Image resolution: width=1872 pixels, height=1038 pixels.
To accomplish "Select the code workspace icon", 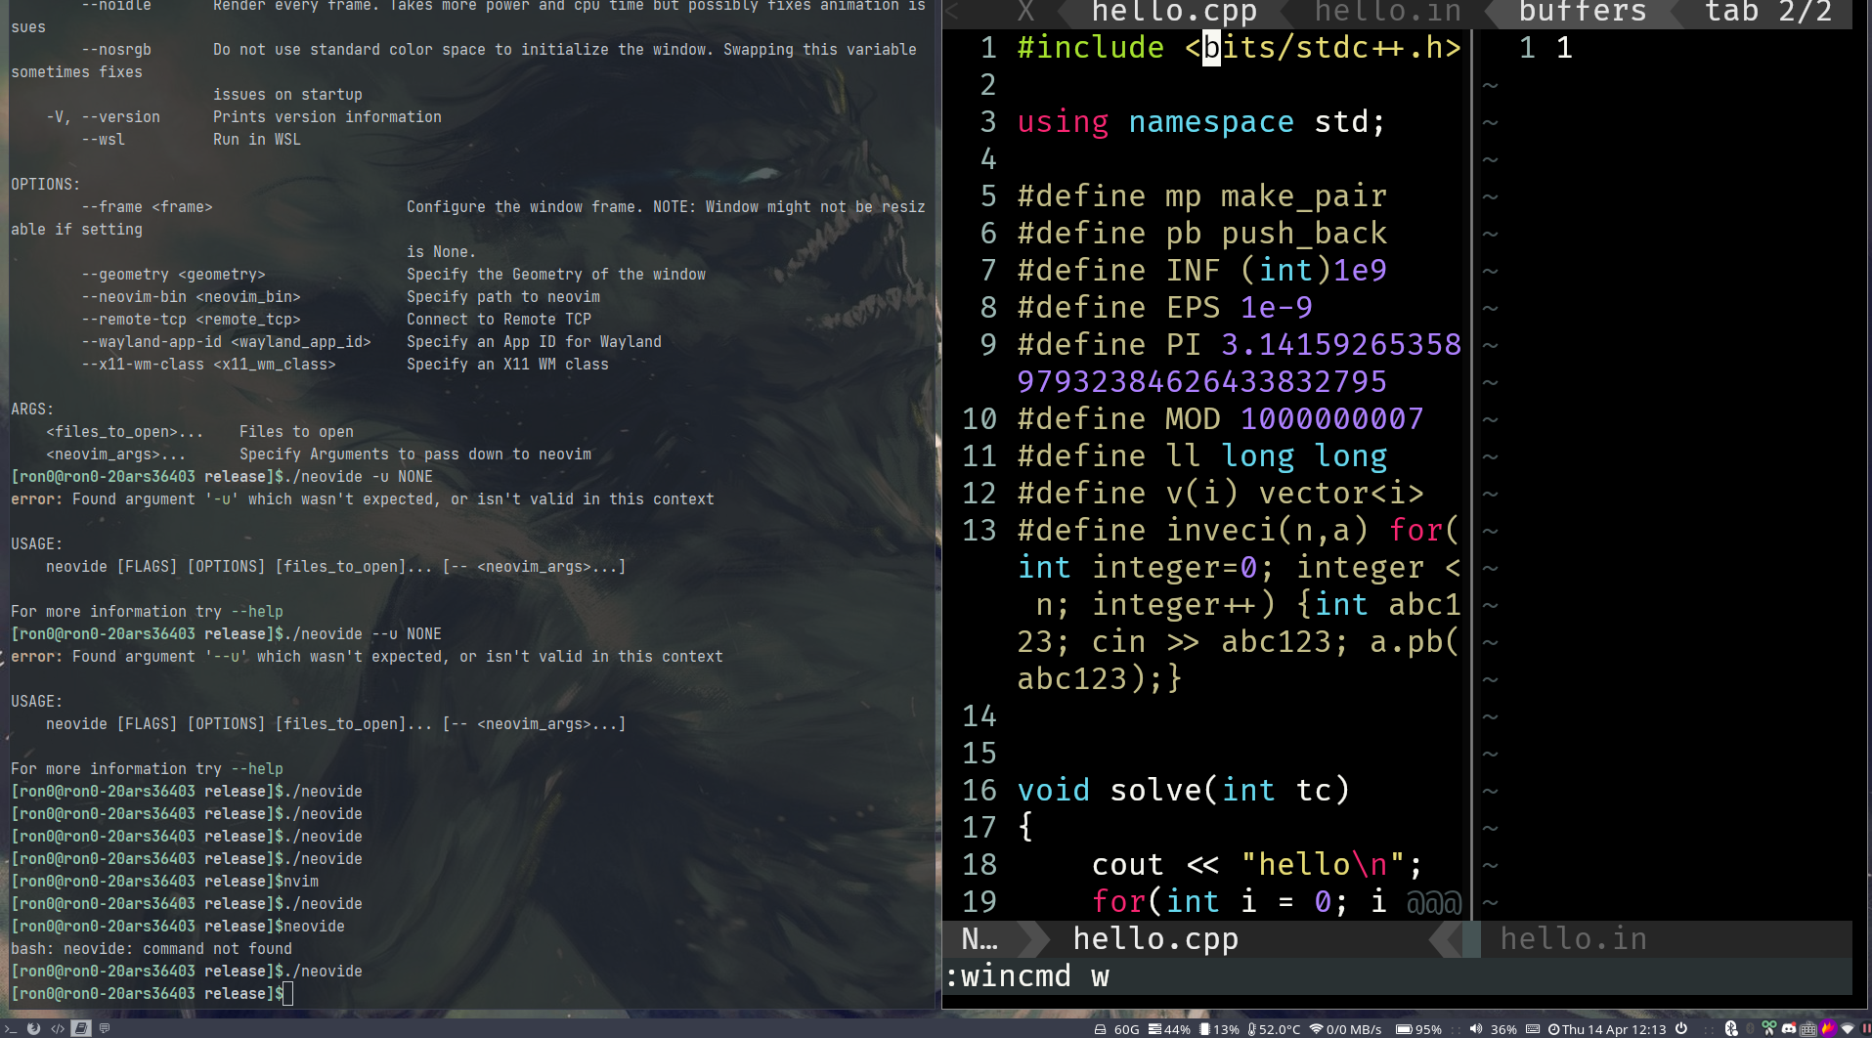I will (58, 1028).
